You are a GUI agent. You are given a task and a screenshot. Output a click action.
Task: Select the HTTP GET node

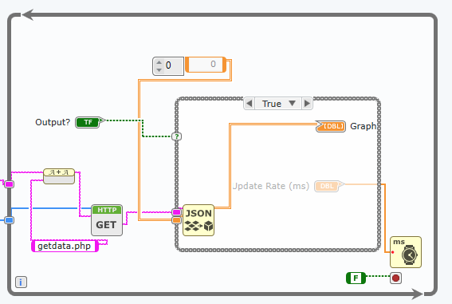pyautogui.click(x=107, y=220)
